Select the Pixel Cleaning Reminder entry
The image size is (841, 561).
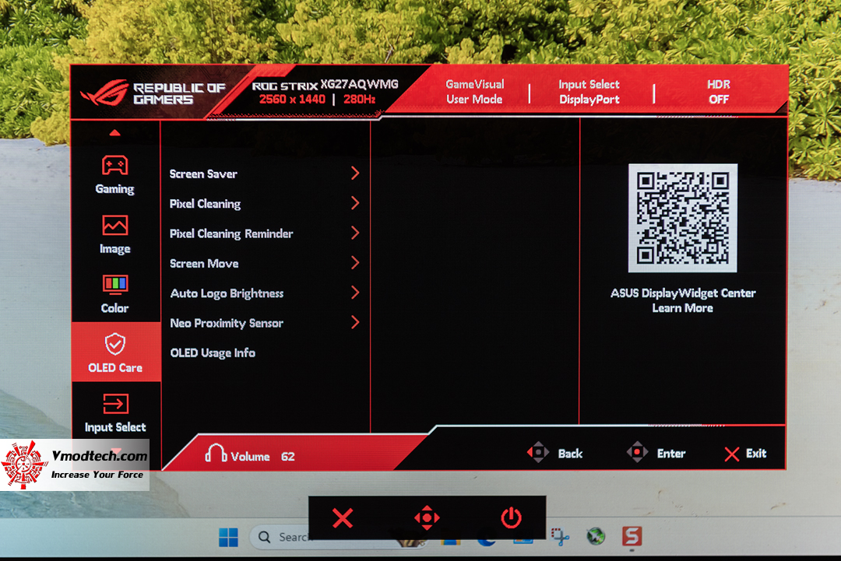[231, 233]
